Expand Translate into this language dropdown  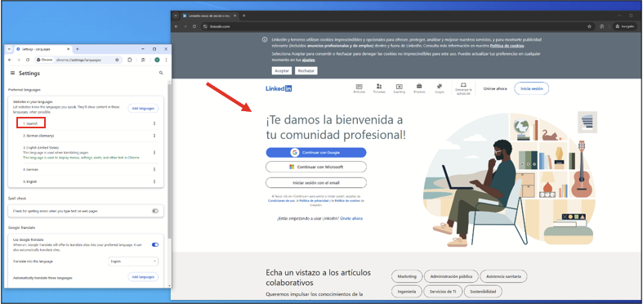[x=133, y=261]
